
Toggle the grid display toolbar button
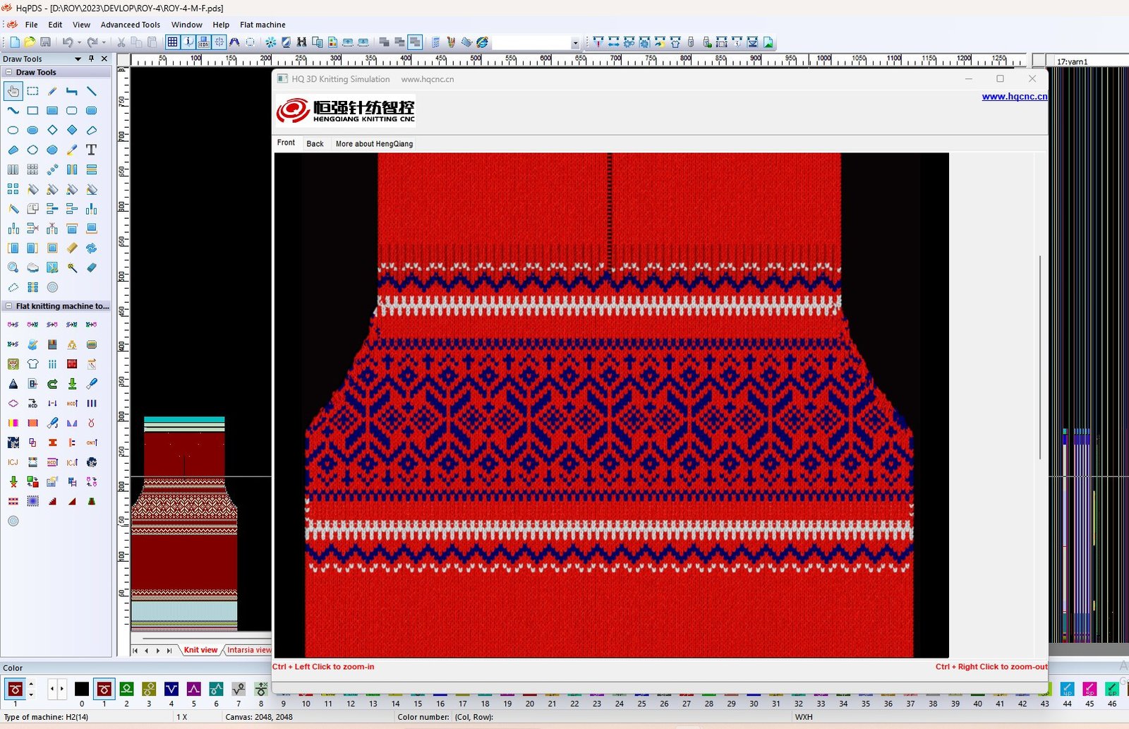coord(172,42)
